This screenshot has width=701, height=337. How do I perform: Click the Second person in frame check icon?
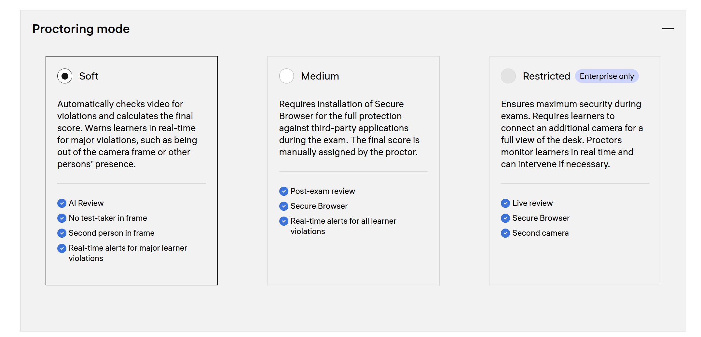coord(62,233)
